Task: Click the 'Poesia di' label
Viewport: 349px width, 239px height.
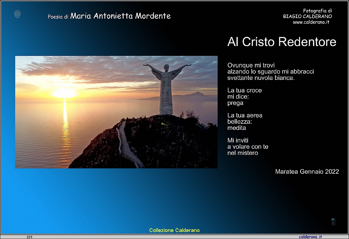Action: point(58,17)
